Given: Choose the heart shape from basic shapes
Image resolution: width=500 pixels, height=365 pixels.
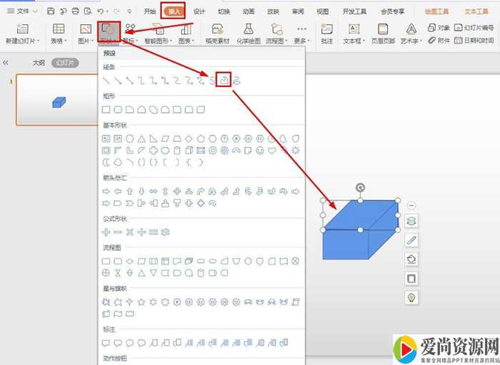Looking at the screenshot, I should pyautogui.click(x=271, y=150).
